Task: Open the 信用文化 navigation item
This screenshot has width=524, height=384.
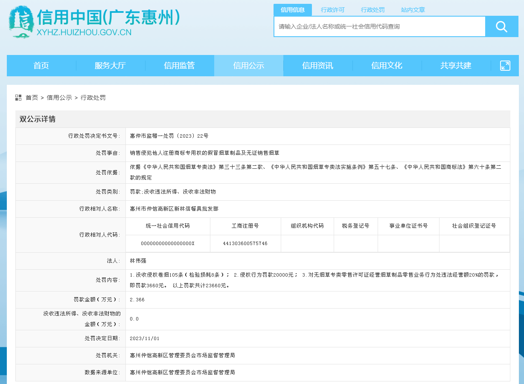Action: 387,66
